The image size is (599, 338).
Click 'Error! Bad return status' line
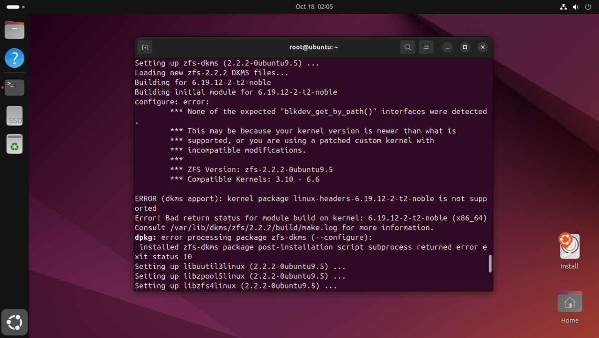coord(311,218)
